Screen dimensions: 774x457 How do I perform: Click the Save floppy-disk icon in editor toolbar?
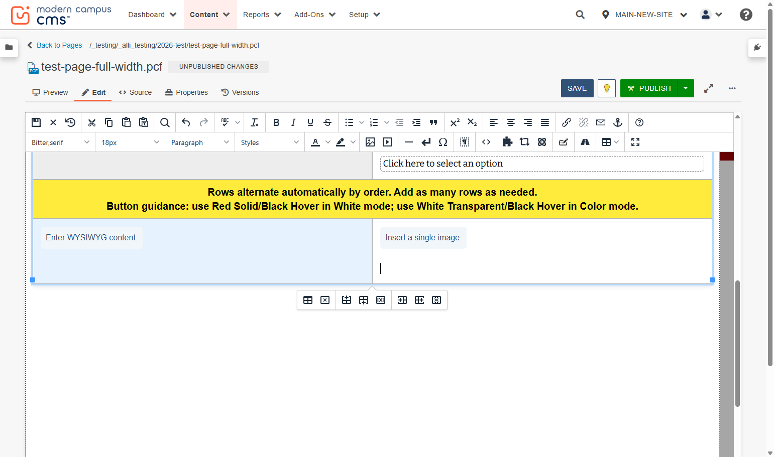36,122
